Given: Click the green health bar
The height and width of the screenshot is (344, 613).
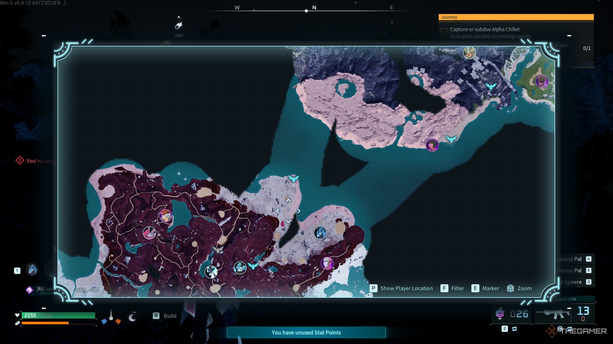Looking at the screenshot, I should point(58,315).
